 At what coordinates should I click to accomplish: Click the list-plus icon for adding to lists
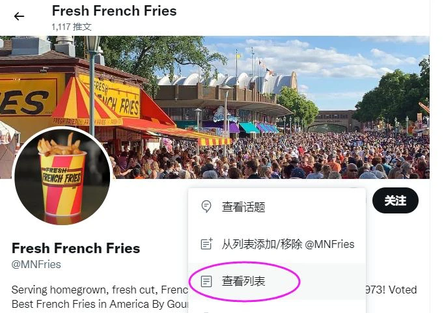point(207,244)
